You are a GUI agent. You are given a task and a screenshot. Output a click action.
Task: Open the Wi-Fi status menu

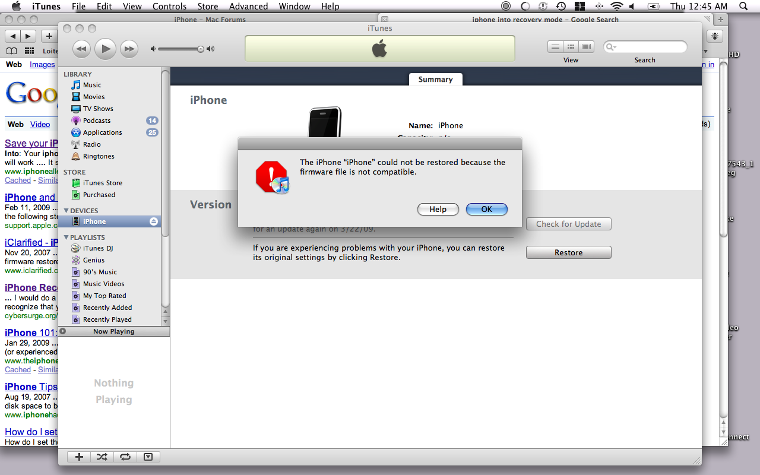616,6
